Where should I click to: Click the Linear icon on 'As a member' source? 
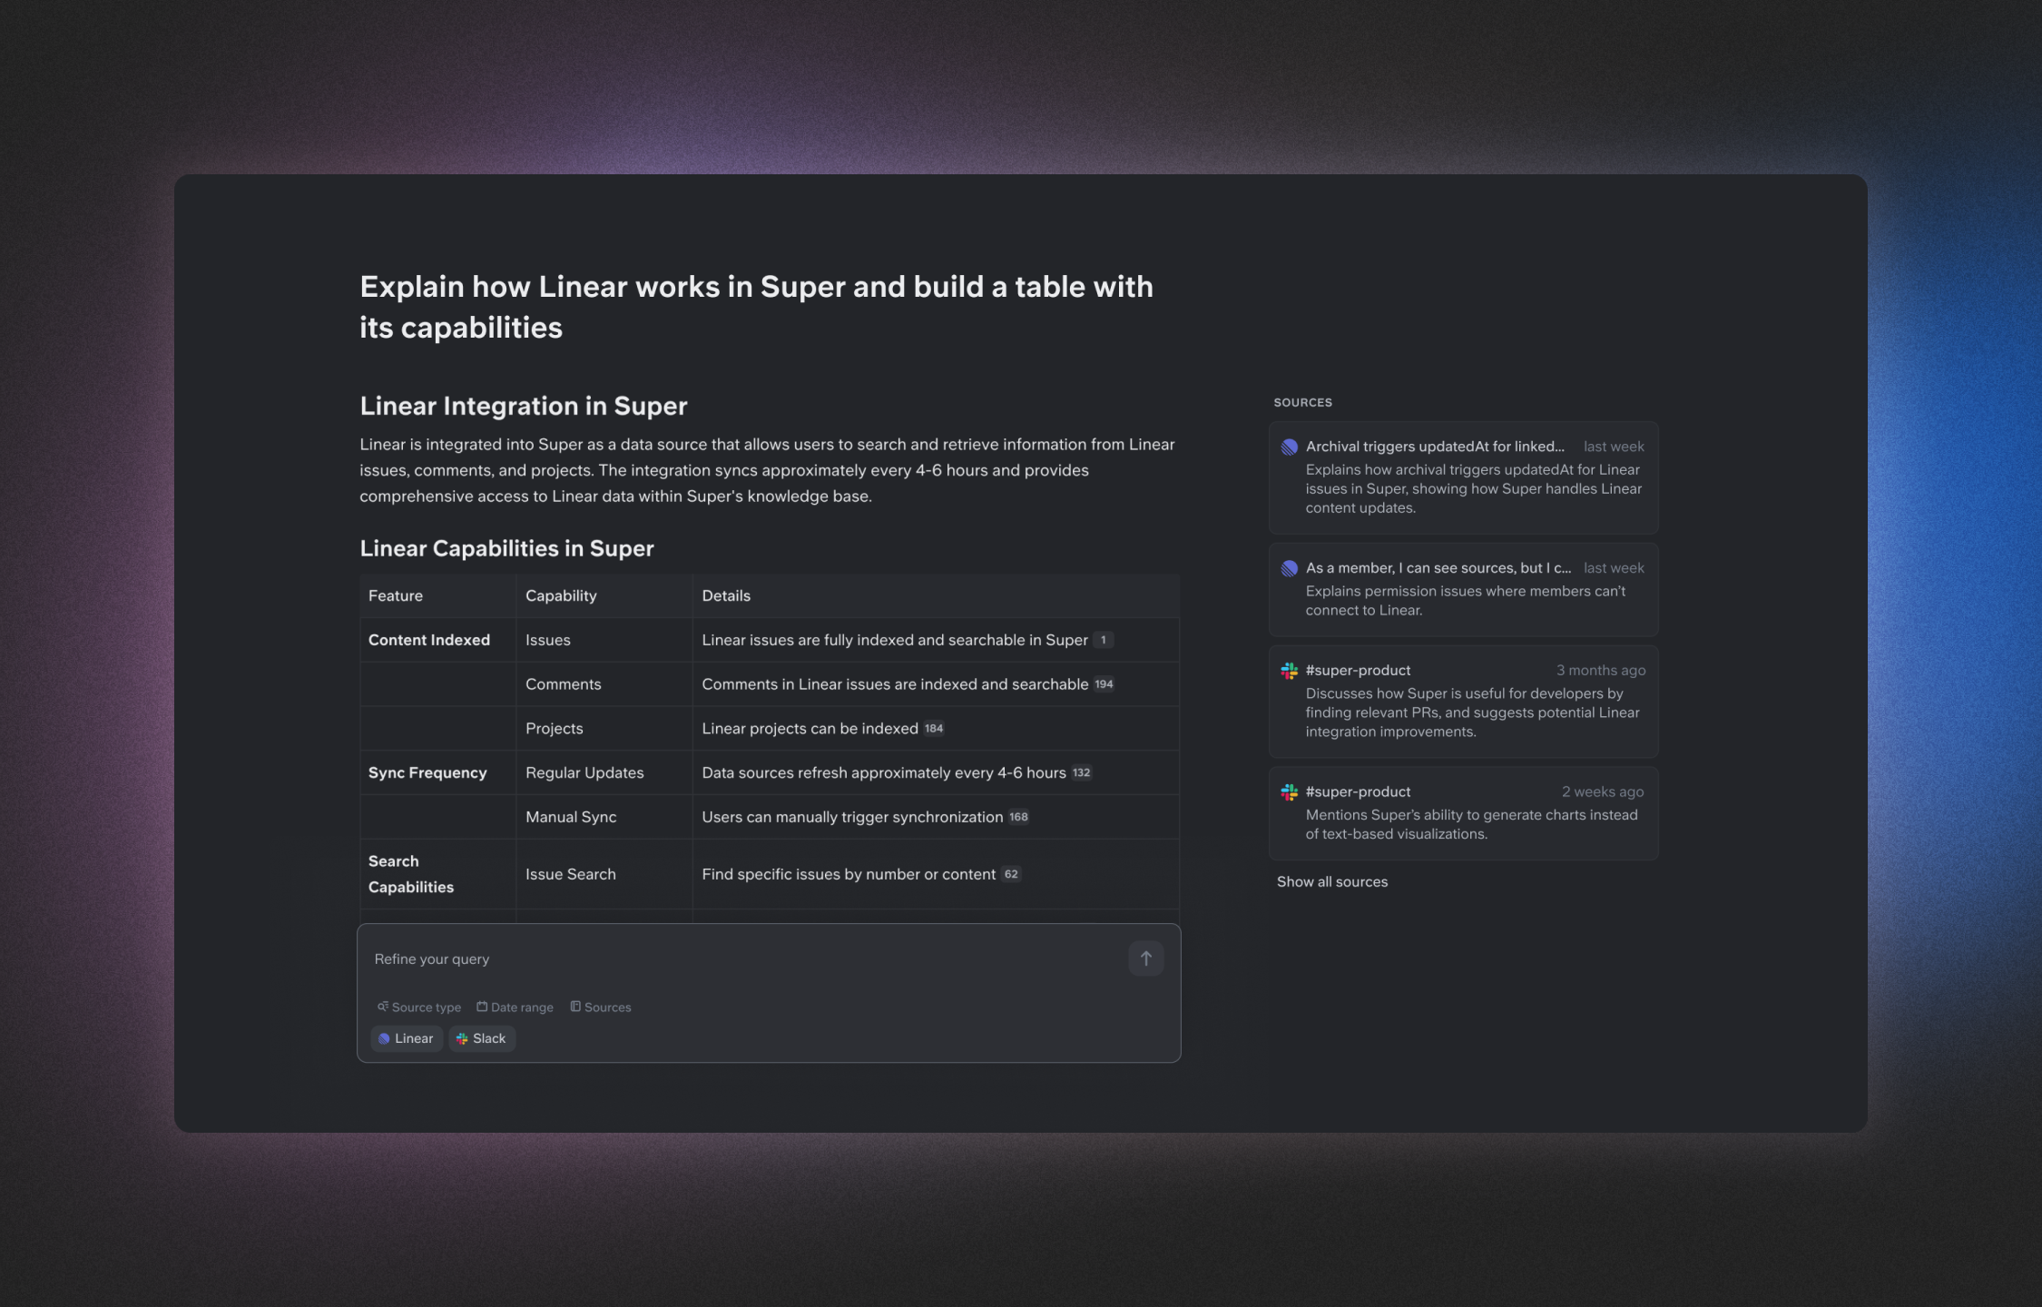1289,568
